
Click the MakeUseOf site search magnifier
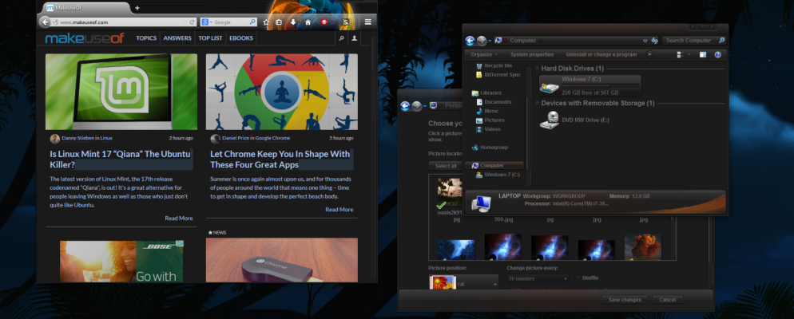click(341, 38)
